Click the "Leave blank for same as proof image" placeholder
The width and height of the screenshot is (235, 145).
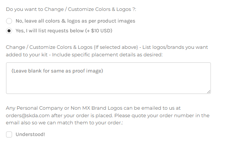pos(57,71)
